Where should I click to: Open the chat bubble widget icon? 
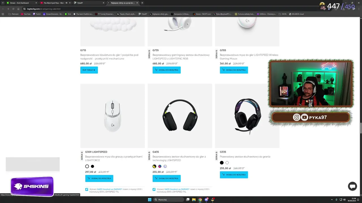tap(352, 186)
